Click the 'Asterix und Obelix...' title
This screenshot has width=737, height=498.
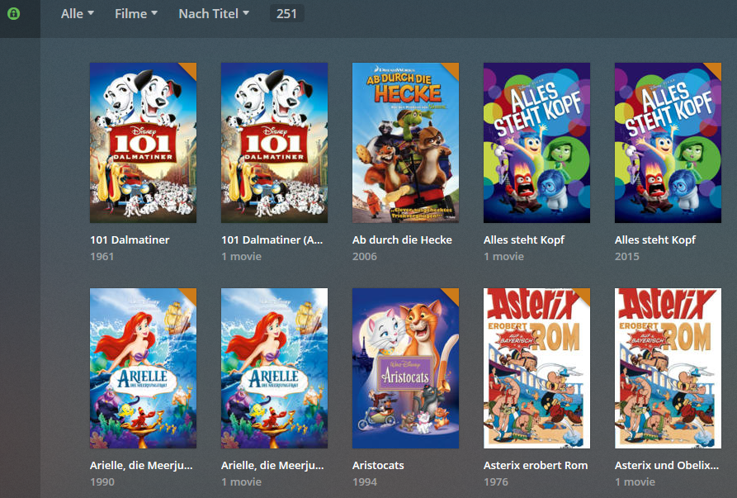pos(667,466)
